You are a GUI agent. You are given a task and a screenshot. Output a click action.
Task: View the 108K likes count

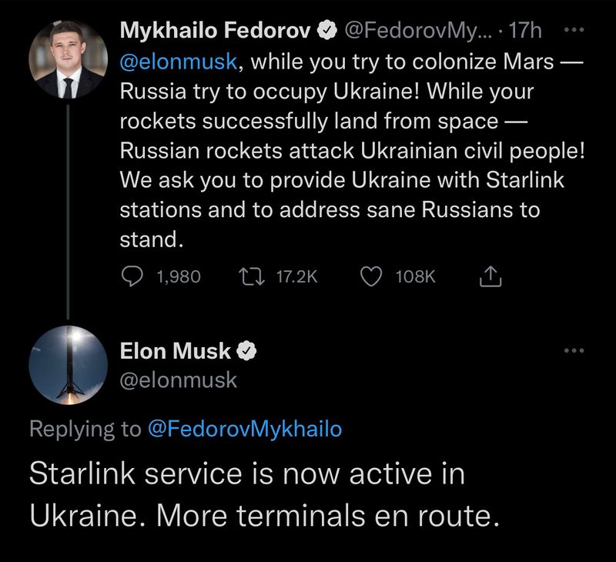click(x=415, y=276)
